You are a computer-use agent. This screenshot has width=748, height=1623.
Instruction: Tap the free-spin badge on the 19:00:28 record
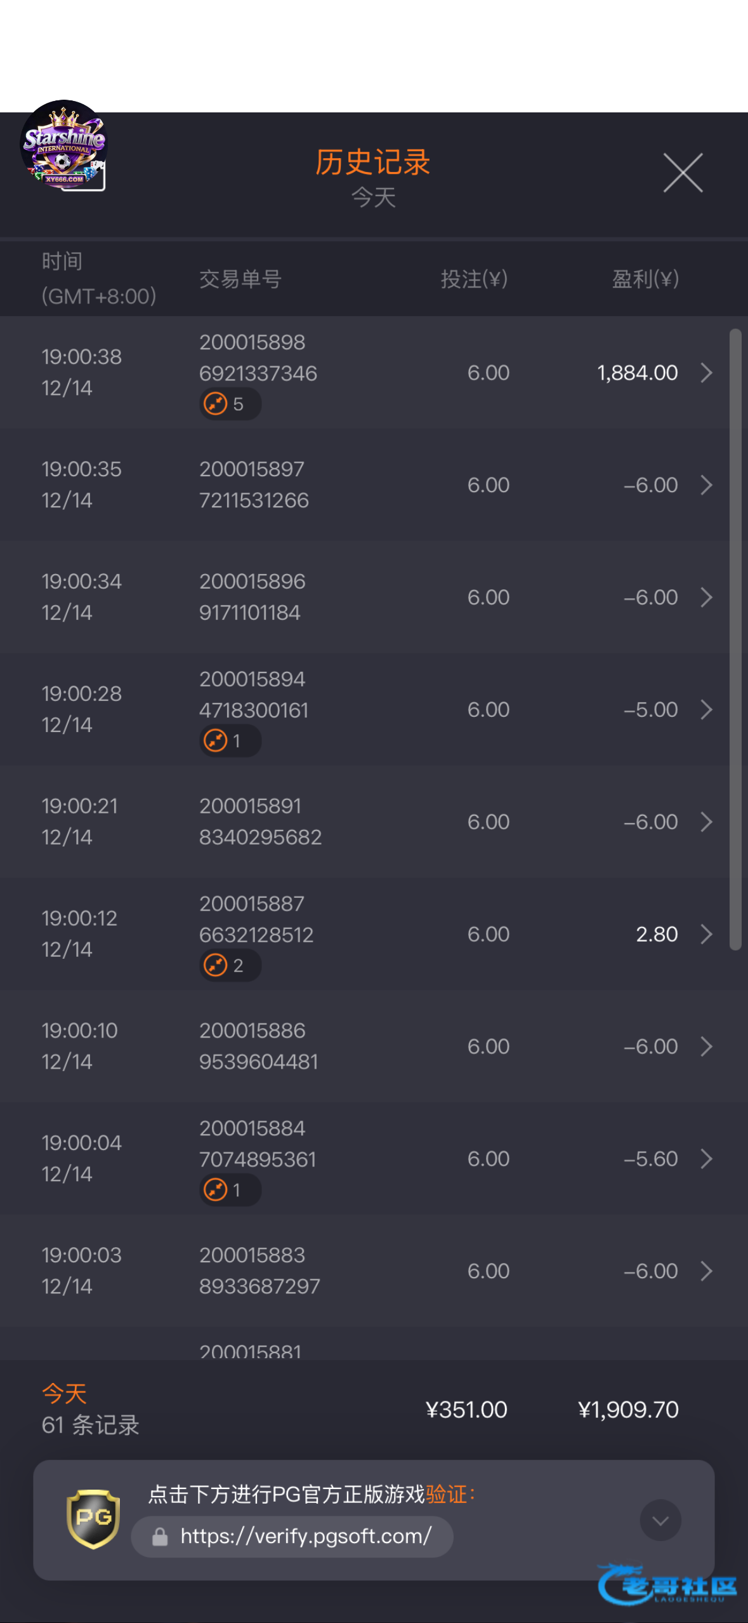click(x=230, y=741)
